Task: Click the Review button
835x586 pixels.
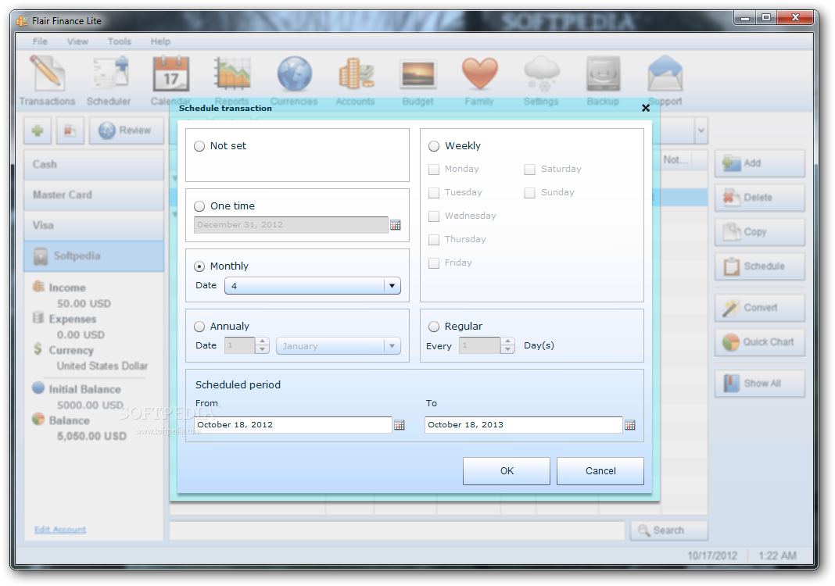Action: pyautogui.click(x=126, y=130)
